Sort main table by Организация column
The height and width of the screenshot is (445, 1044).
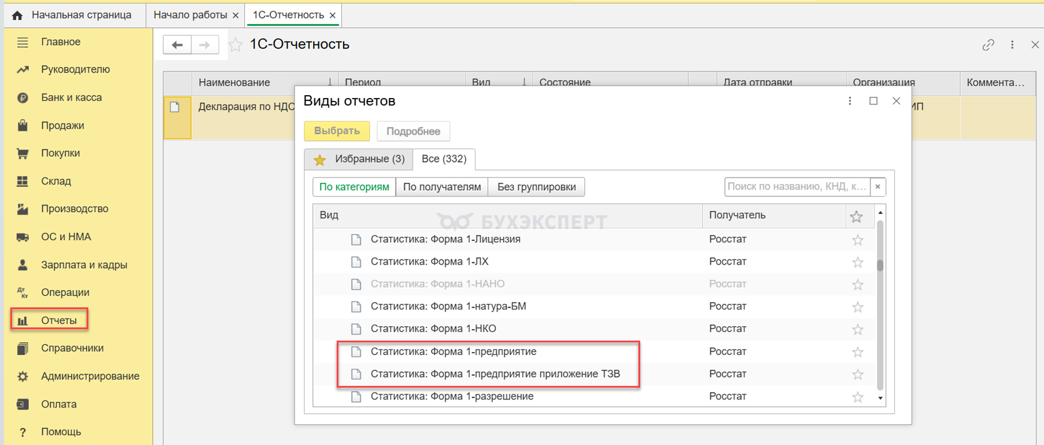tap(902, 83)
